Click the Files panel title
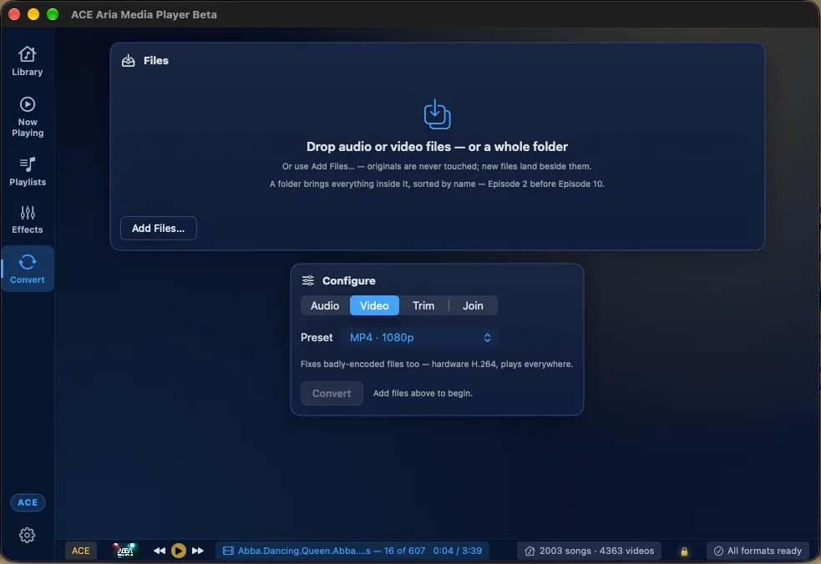821x564 pixels. 156,61
